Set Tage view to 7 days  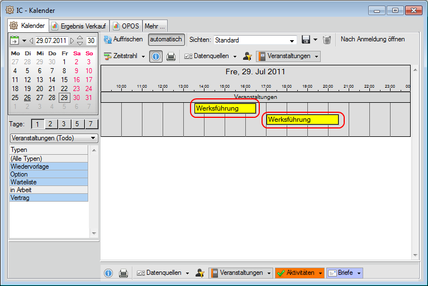tap(90, 124)
